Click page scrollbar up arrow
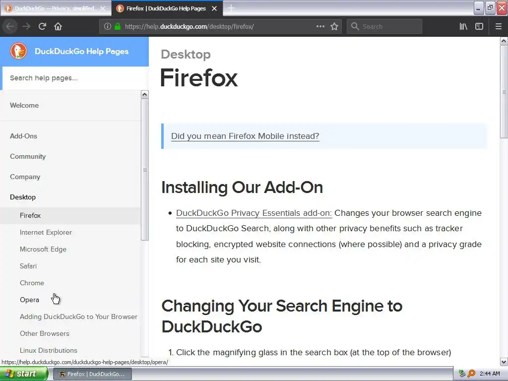This screenshot has height=381, width=508. [504, 41]
